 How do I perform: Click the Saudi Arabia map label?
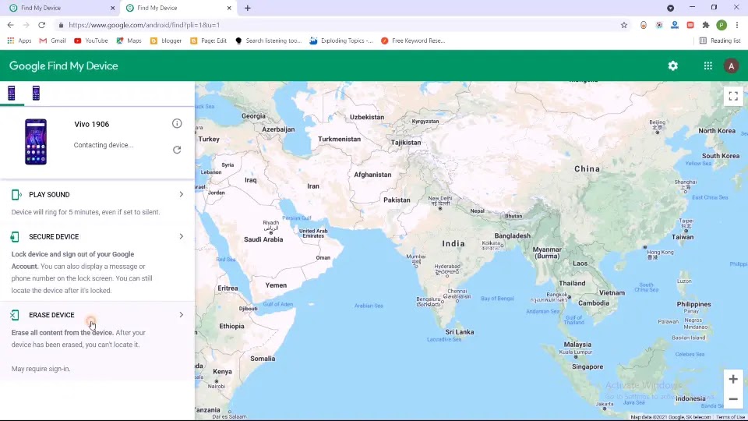263,239
